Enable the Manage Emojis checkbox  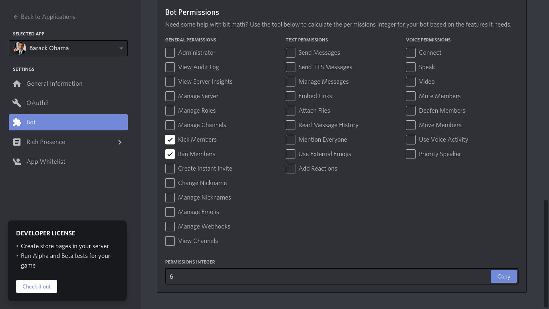[170, 212]
